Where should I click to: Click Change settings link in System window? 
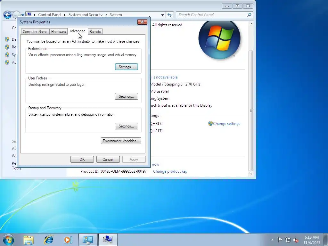click(x=226, y=124)
